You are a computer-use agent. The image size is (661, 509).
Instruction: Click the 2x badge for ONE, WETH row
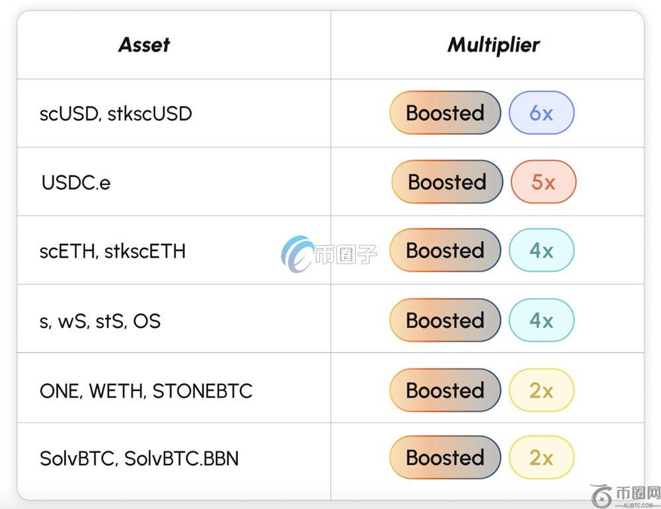pos(541,391)
